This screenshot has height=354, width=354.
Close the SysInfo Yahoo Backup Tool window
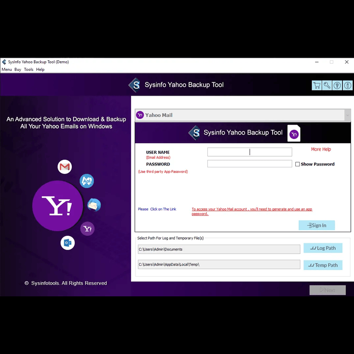347,62
